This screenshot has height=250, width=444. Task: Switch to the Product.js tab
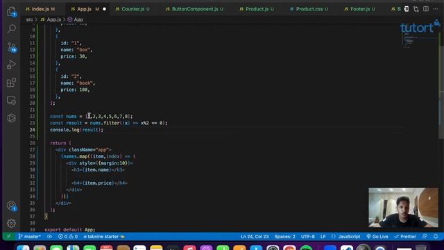click(x=257, y=9)
